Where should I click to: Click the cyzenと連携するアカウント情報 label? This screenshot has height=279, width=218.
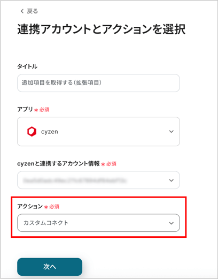click(x=58, y=163)
